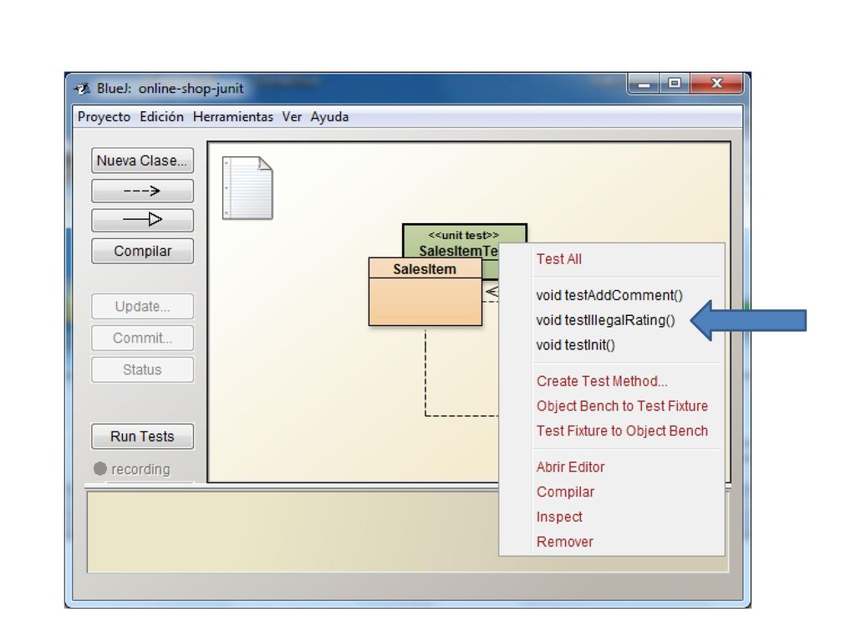Click the Run Tests button
The width and height of the screenshot is (856, 642).
tap(142, 436)
